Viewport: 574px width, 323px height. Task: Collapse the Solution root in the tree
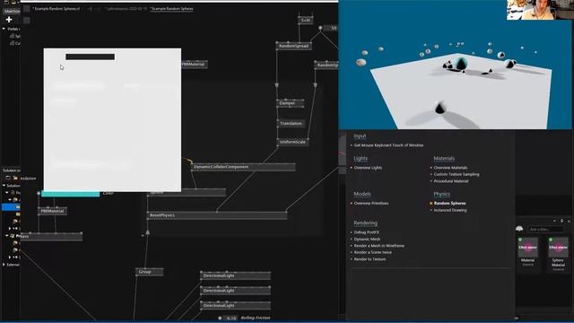[4, 186]
